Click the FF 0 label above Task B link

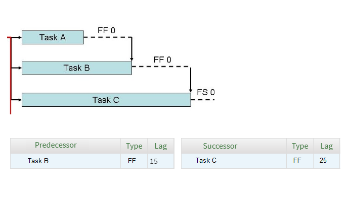(162, 59)
